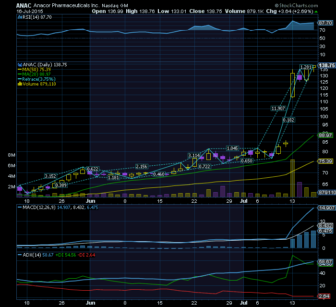The height and width of the screenshot is (307, 336).
Task: Click the 1.281 retrace label
Action: [x=306, y=67]
